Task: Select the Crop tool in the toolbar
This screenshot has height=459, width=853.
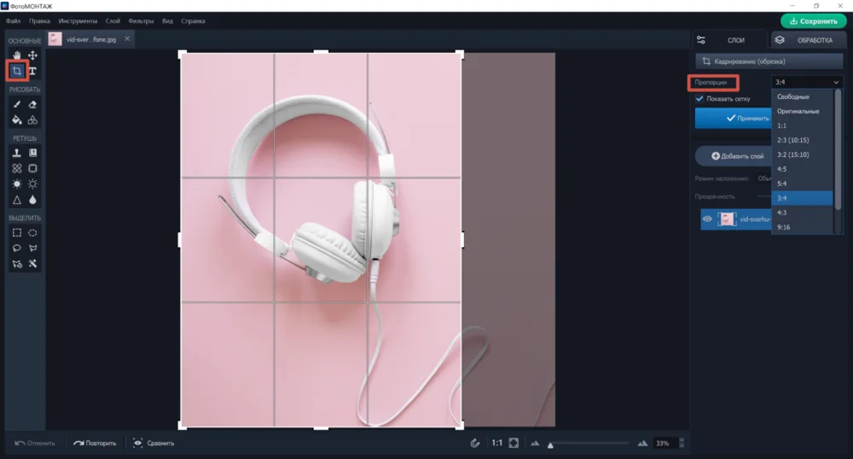Action: tap(17, 71)
